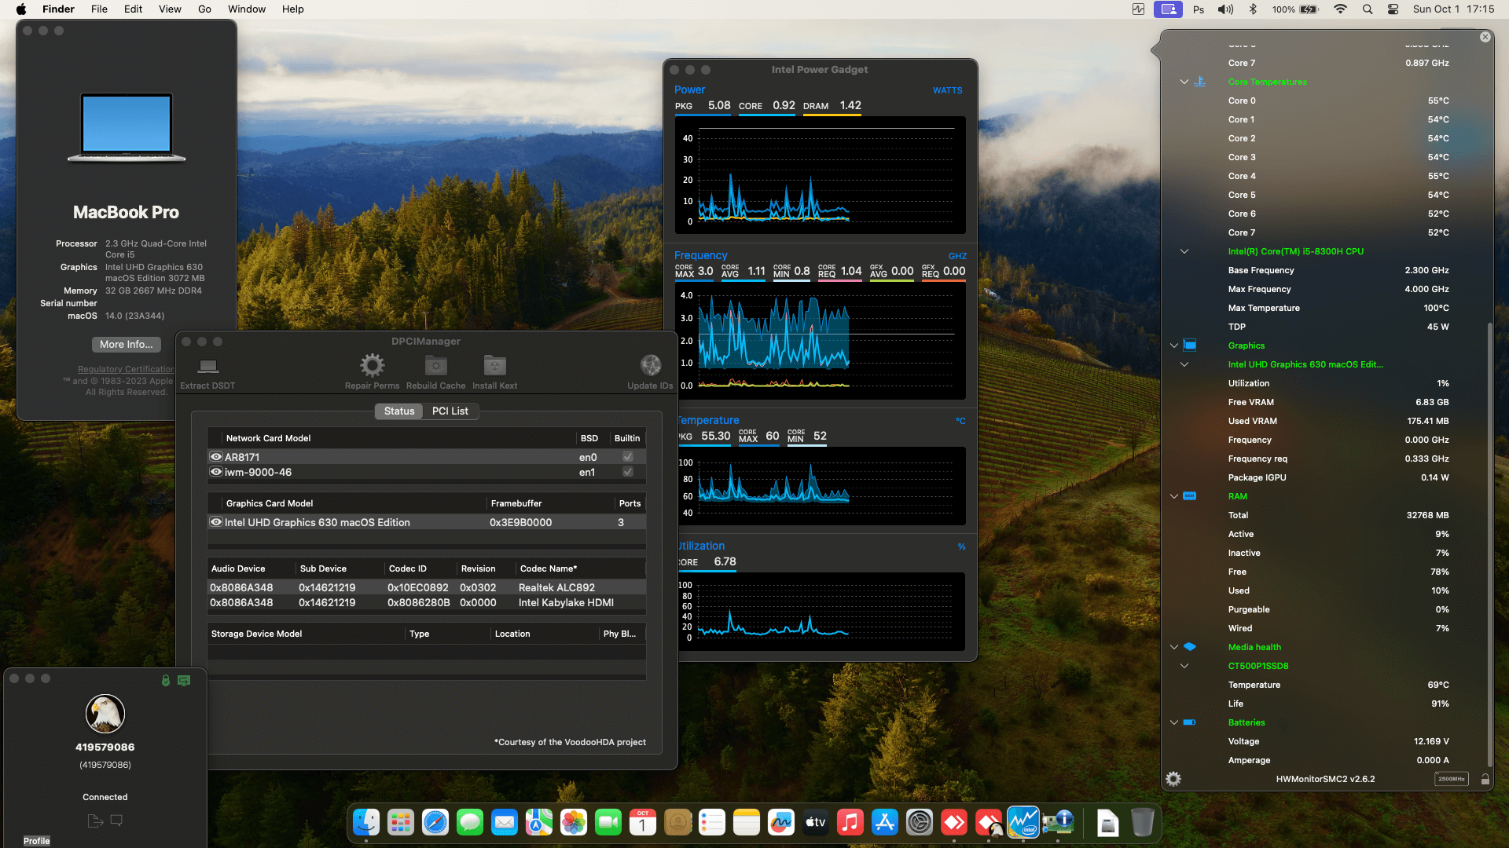The image size is (1509, 848).
Task: Toggle Builtin checkbox for iwm-9000-46
Action: [628, 472]
